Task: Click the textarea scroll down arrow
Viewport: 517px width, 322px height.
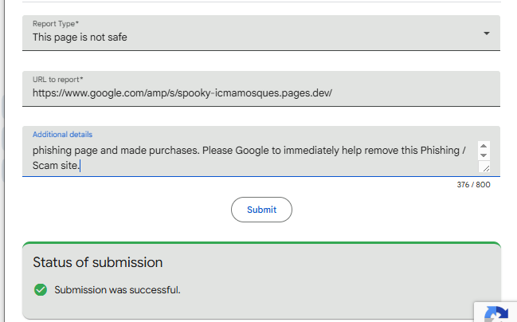Action: (484, 155)
